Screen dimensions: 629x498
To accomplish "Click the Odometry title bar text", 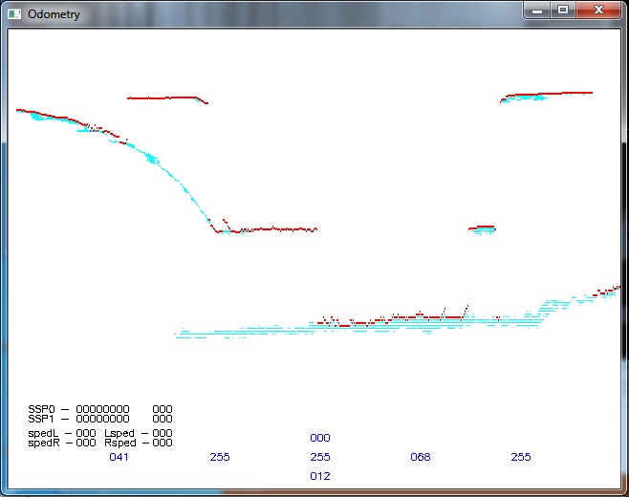I will pos(54,13).
